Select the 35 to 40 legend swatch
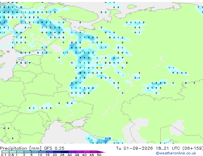This screenshot has width=203, height=156. click(x=79, y=152)
